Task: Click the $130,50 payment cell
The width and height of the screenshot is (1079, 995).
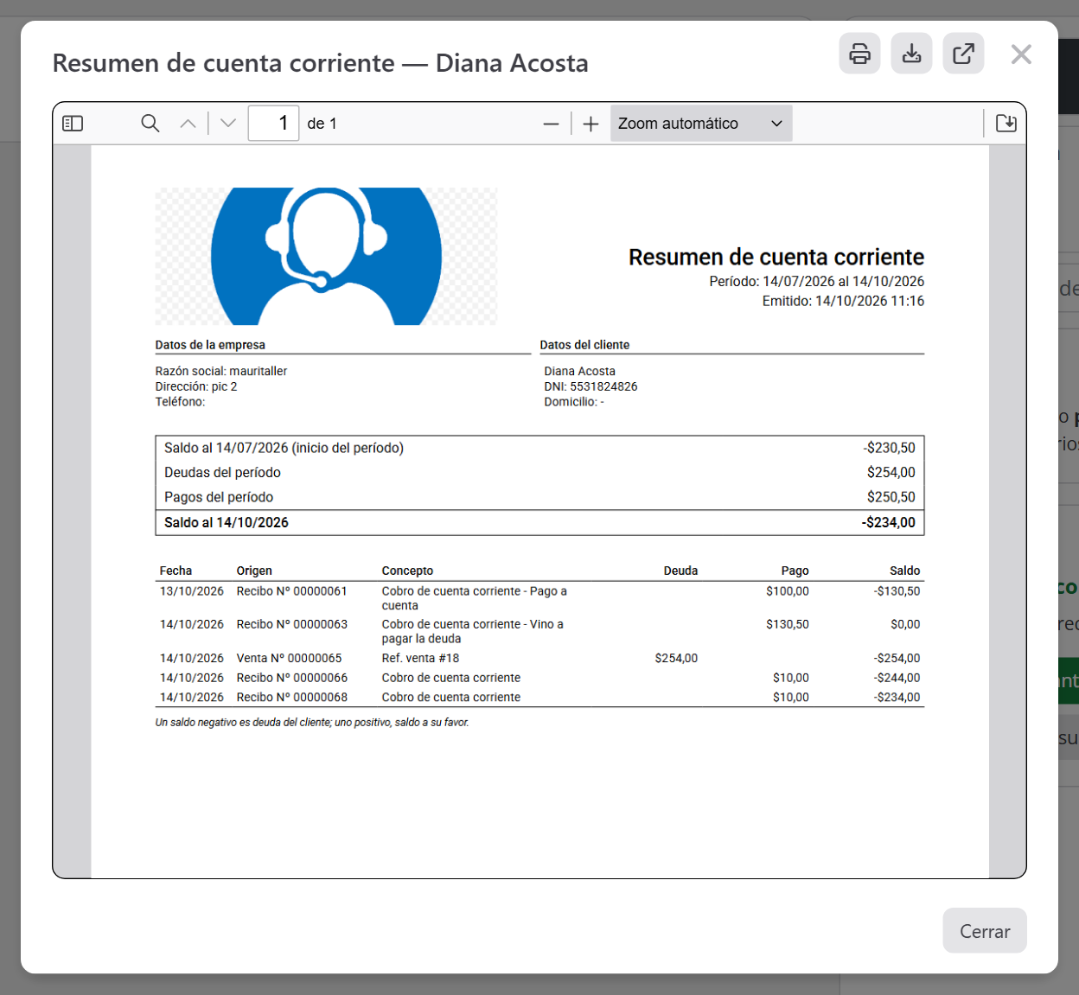Action: [x=788, y=624]
